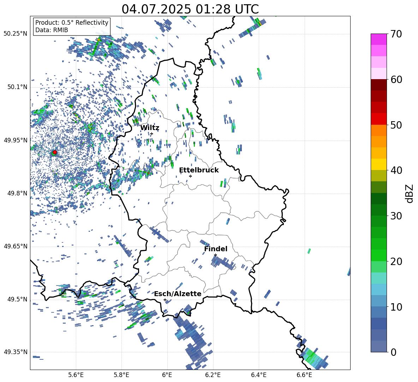
Task: Click the dBZ colorbar axis label
Action: pyautogui.click(x=410, y=193)
